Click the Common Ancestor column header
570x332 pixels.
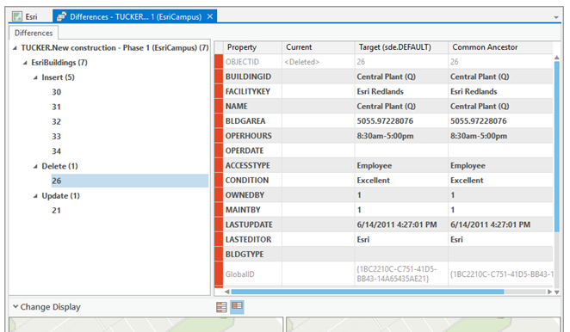(500, 47)
